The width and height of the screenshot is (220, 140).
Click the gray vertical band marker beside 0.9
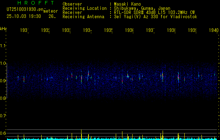point(7,80)
